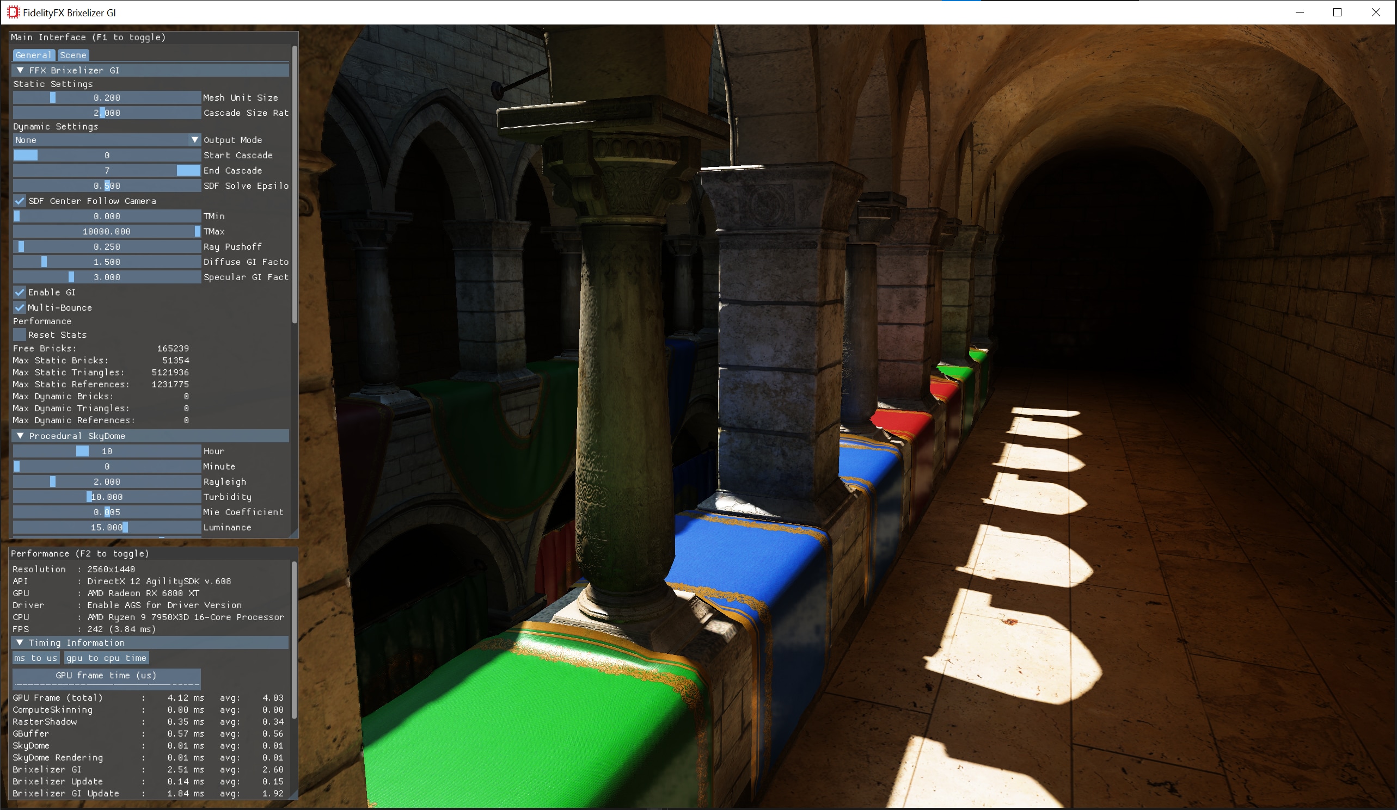1397x810 pixels.
Task: Collapse the Procedural SkyDome section
Action: (21, 436)
